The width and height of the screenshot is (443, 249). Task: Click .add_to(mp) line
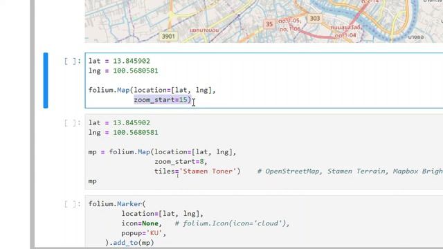pyautogui.click(x=129, y=243)
